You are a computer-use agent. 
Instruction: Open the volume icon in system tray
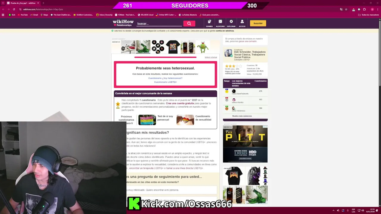[363, 210]
